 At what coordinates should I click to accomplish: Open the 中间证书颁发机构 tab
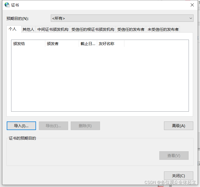[53, 30]
